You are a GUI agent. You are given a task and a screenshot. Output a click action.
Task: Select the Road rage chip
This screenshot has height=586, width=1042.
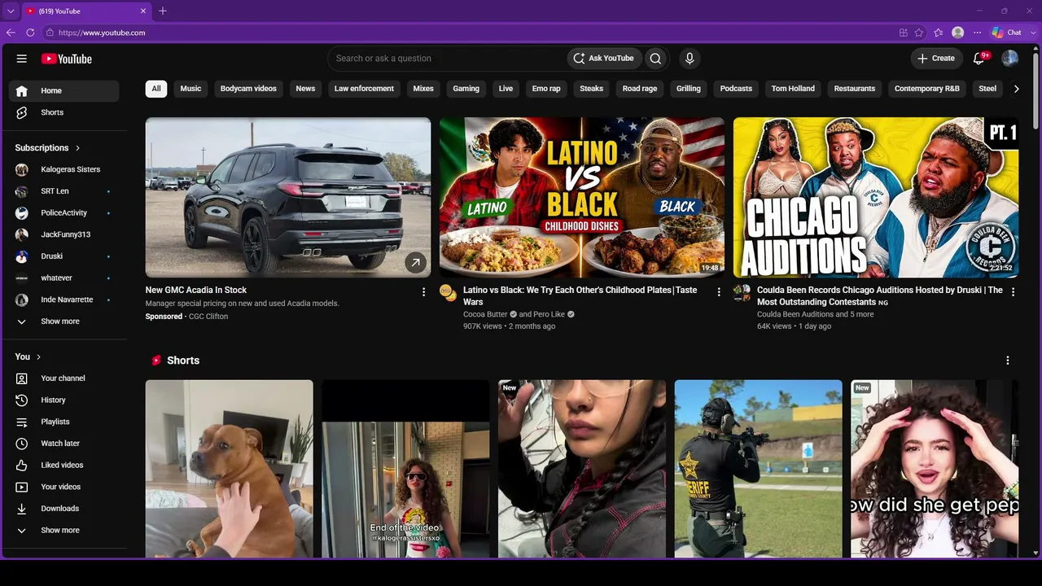coord(640,89)
